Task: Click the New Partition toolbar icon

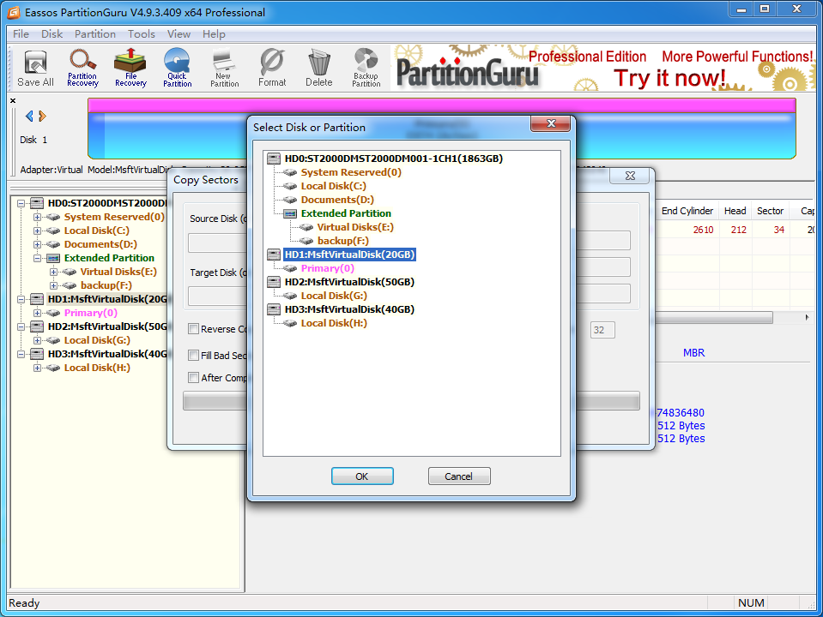Action: (x=225, y=69)
